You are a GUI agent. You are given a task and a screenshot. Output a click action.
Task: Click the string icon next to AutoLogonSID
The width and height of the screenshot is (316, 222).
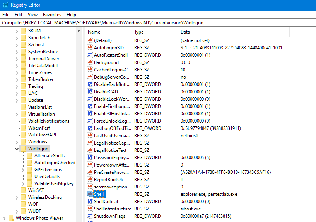pyautogui.click(x=90, y=48)
